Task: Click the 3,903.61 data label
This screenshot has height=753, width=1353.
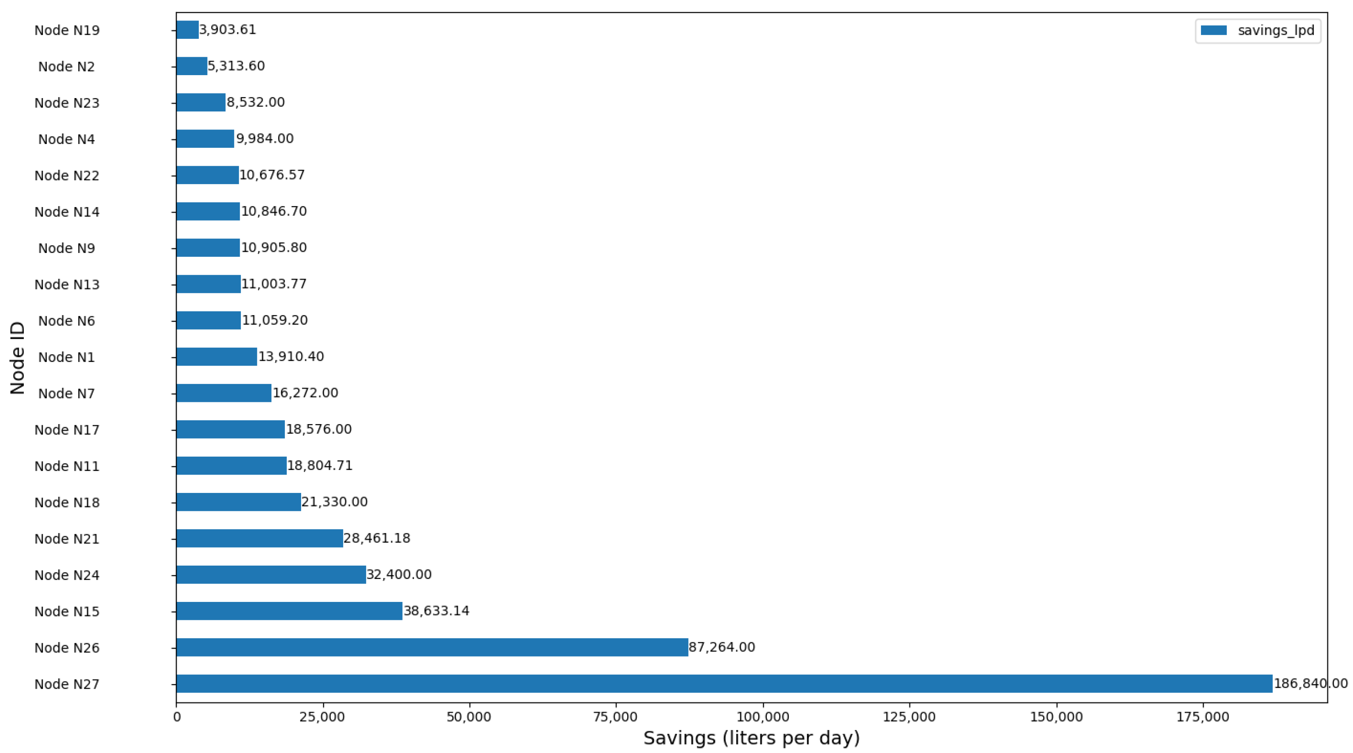Action: point(228,29)
